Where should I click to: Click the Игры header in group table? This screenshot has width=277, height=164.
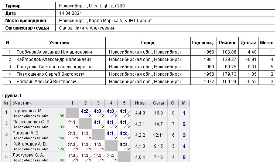click(140, 103)
